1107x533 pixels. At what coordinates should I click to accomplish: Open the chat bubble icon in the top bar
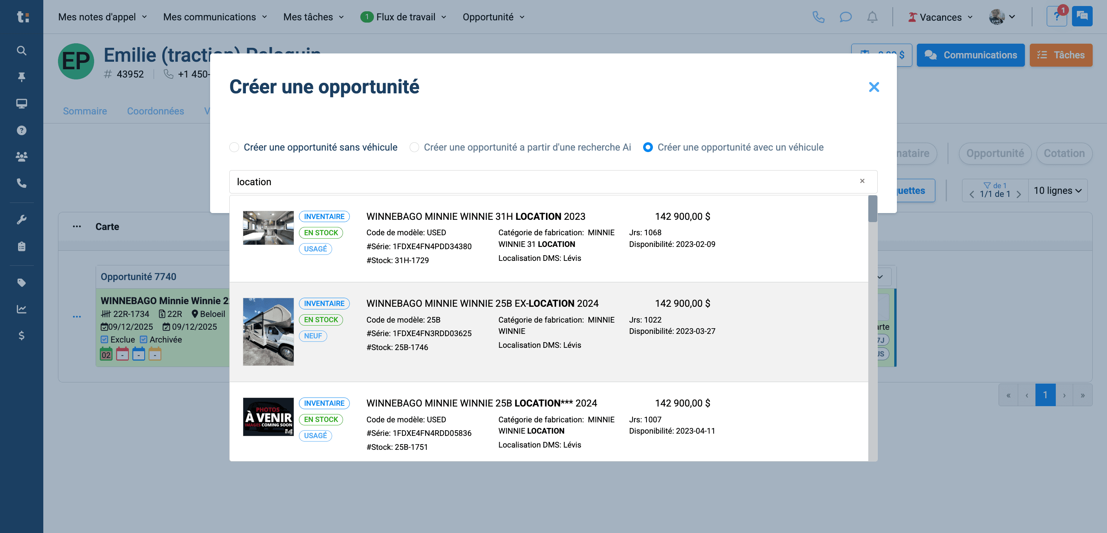click(845, 17)
